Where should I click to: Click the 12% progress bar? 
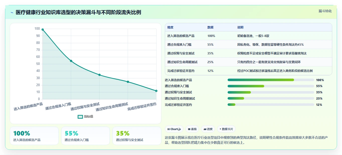point(271,105)
